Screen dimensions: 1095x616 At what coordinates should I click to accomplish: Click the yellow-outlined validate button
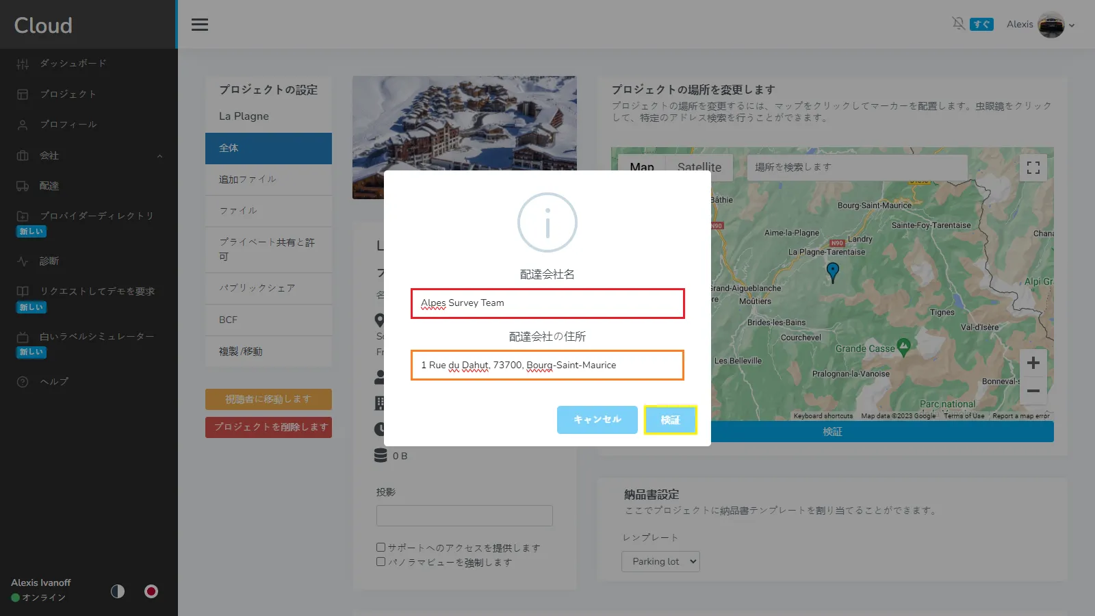pyautogui.click(x=670, y=420)
